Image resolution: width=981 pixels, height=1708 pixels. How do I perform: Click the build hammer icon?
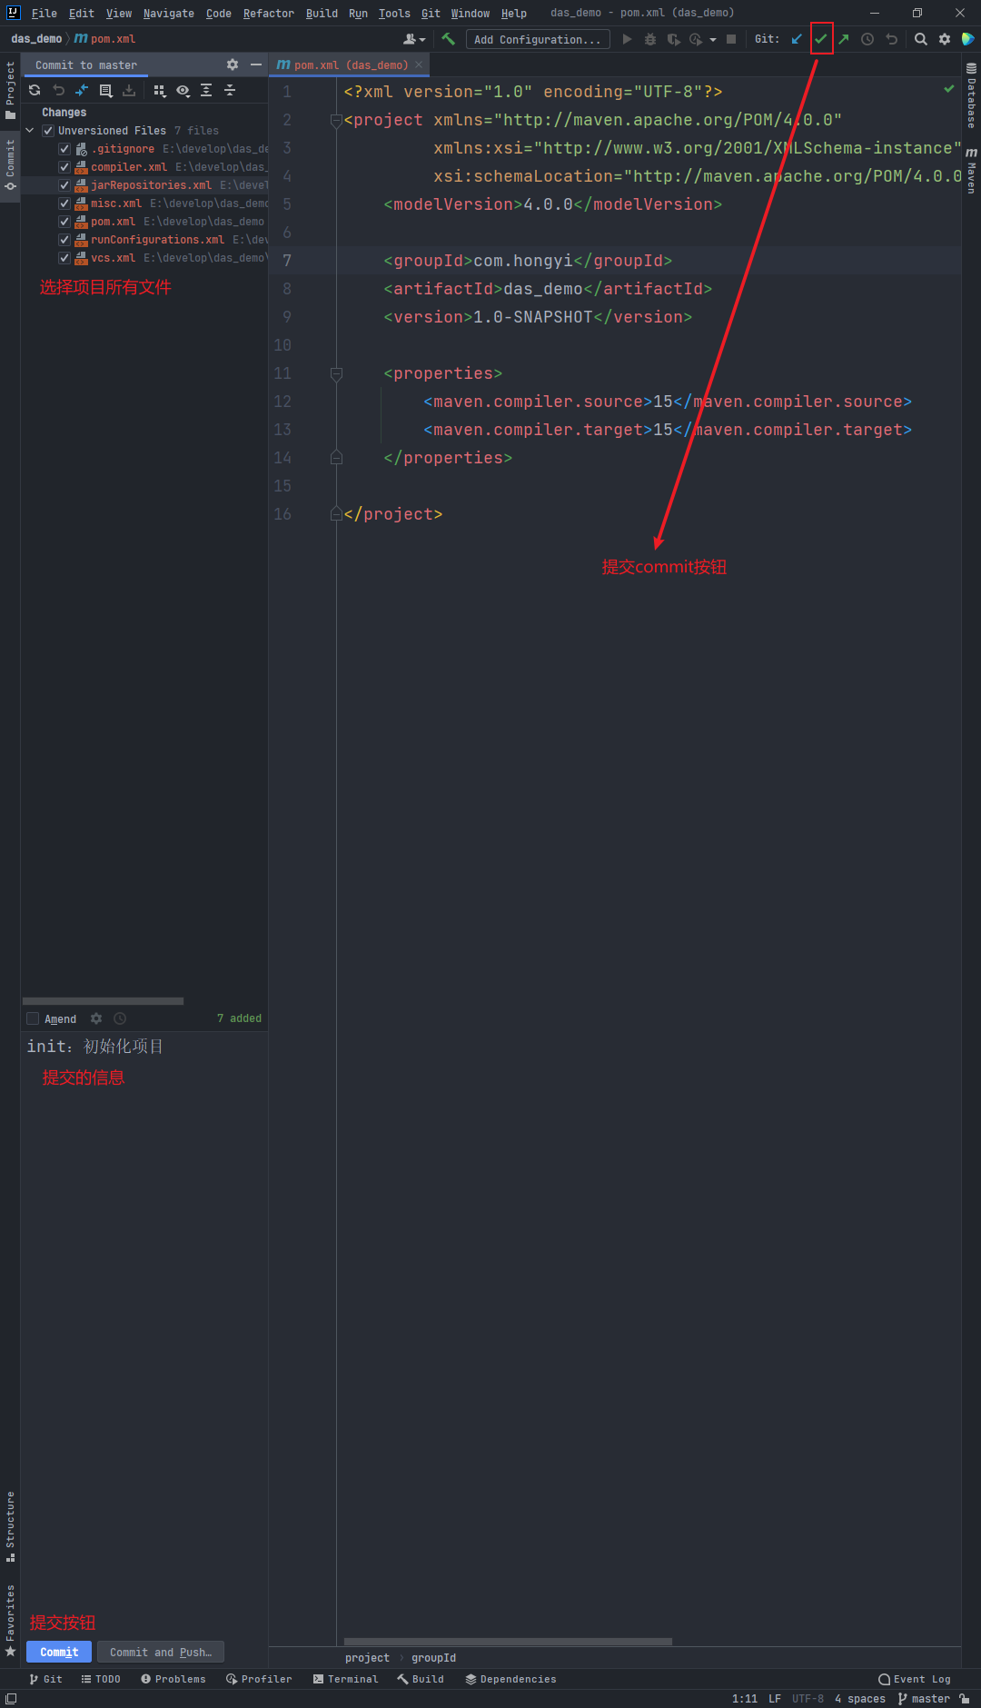(x=448, y=39)
